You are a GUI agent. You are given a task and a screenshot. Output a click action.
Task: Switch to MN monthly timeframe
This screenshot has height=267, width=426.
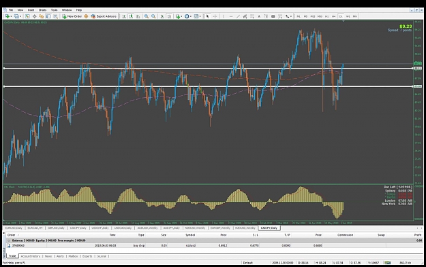[355, 16]
